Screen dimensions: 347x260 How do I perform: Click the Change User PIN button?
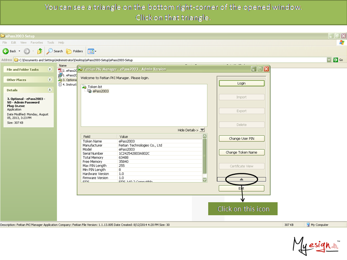pos(241,139)
